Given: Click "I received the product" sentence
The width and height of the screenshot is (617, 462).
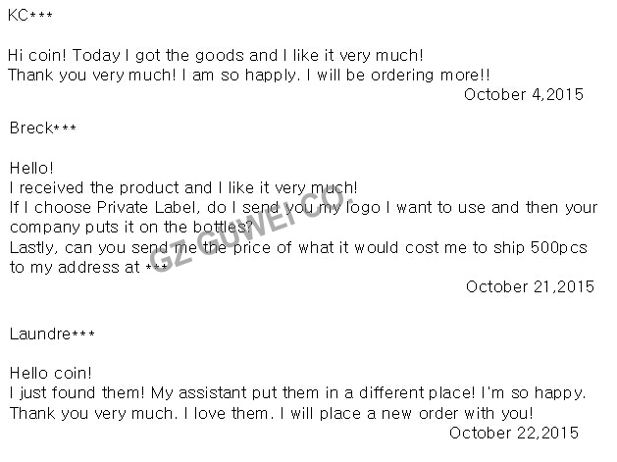Looking at the screenshot, I should click(x=182, y=187).
